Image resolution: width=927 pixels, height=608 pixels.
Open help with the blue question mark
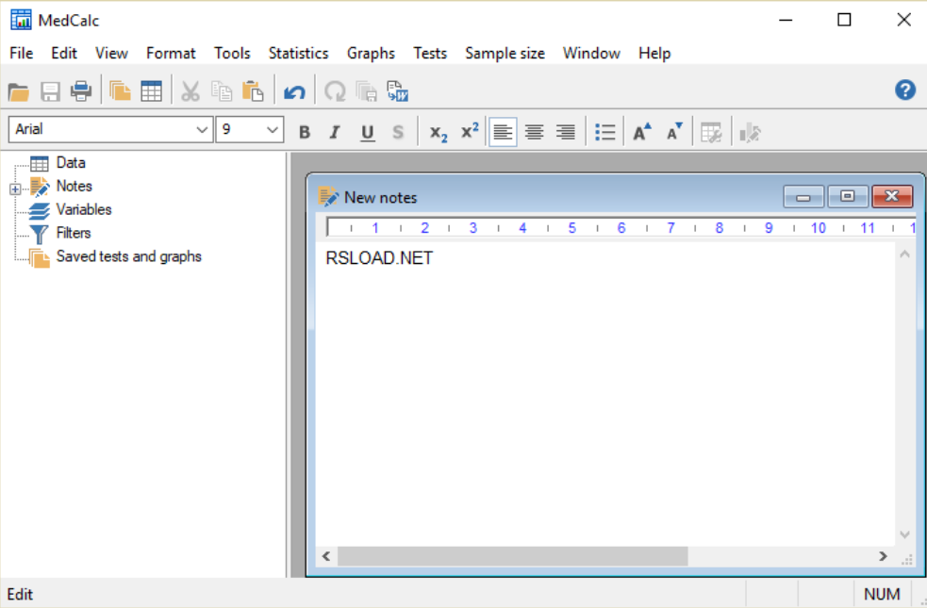click(905, 90)
